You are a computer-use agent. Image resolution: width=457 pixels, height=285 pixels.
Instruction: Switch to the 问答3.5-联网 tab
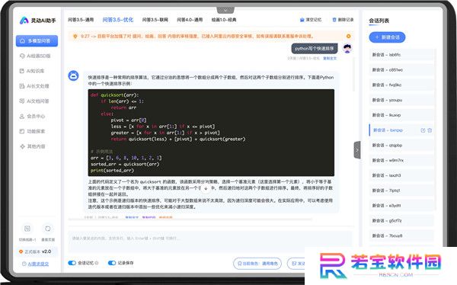(x=155, y=20)
